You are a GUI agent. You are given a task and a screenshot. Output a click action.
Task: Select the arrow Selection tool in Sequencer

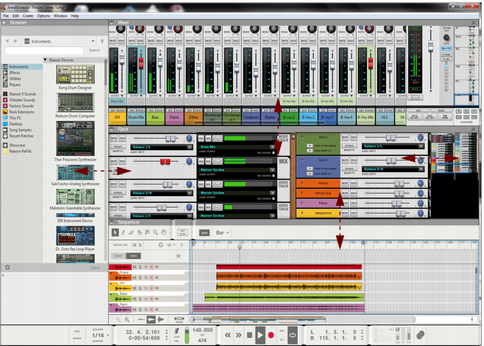[116, 232]
